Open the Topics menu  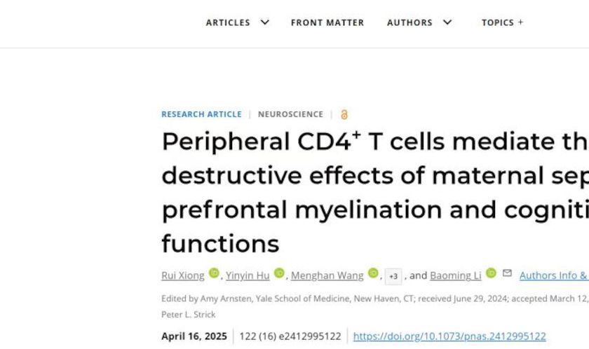coord(502,22)
